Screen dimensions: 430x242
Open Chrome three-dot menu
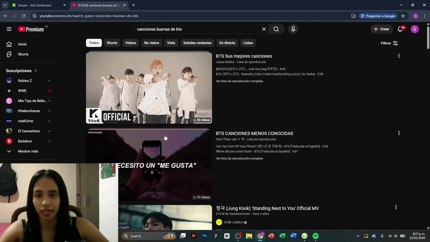pos(425,16)
